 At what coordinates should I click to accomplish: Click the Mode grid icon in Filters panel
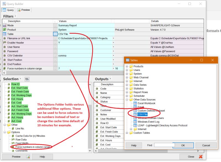[4, 25]
